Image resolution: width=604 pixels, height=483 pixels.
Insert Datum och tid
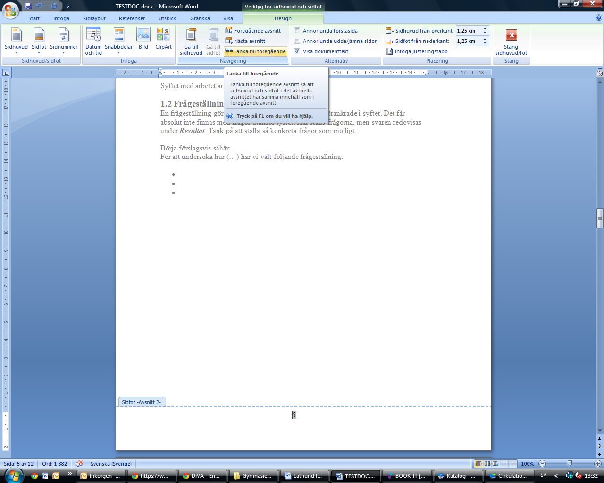[93, 41]
